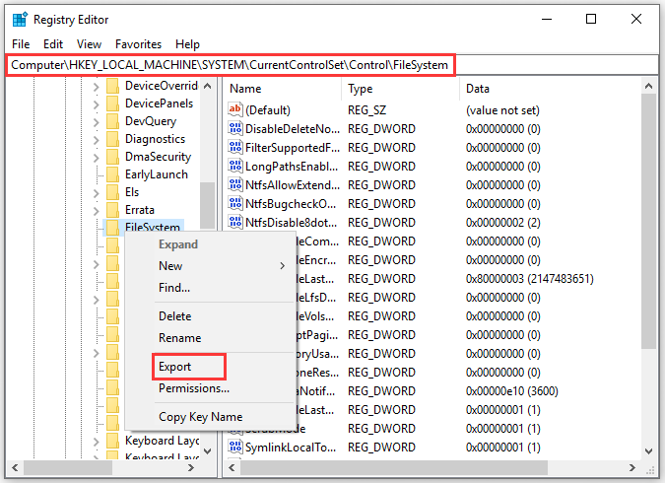Click the DisableDeleteNo... DWORD value icon
The height and width of the screenshot is (483, 665).
(234, 128)
